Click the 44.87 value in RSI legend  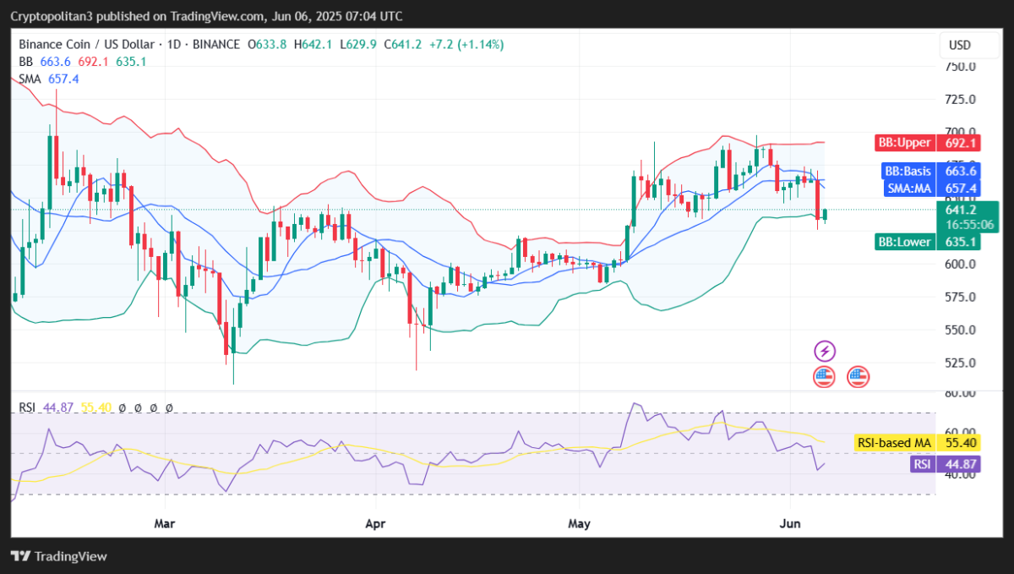point(58,407)
